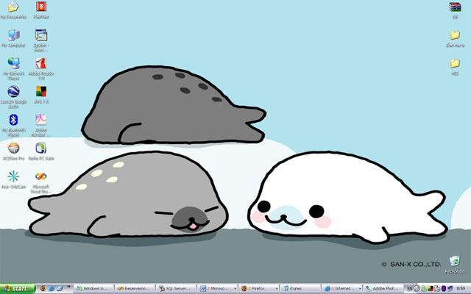Open the Firefox taskbar group

click(260, 289)
